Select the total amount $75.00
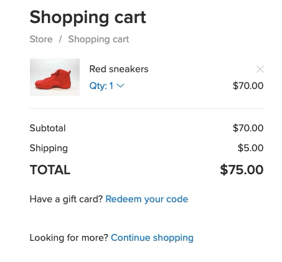 click(x=242, y=170)
